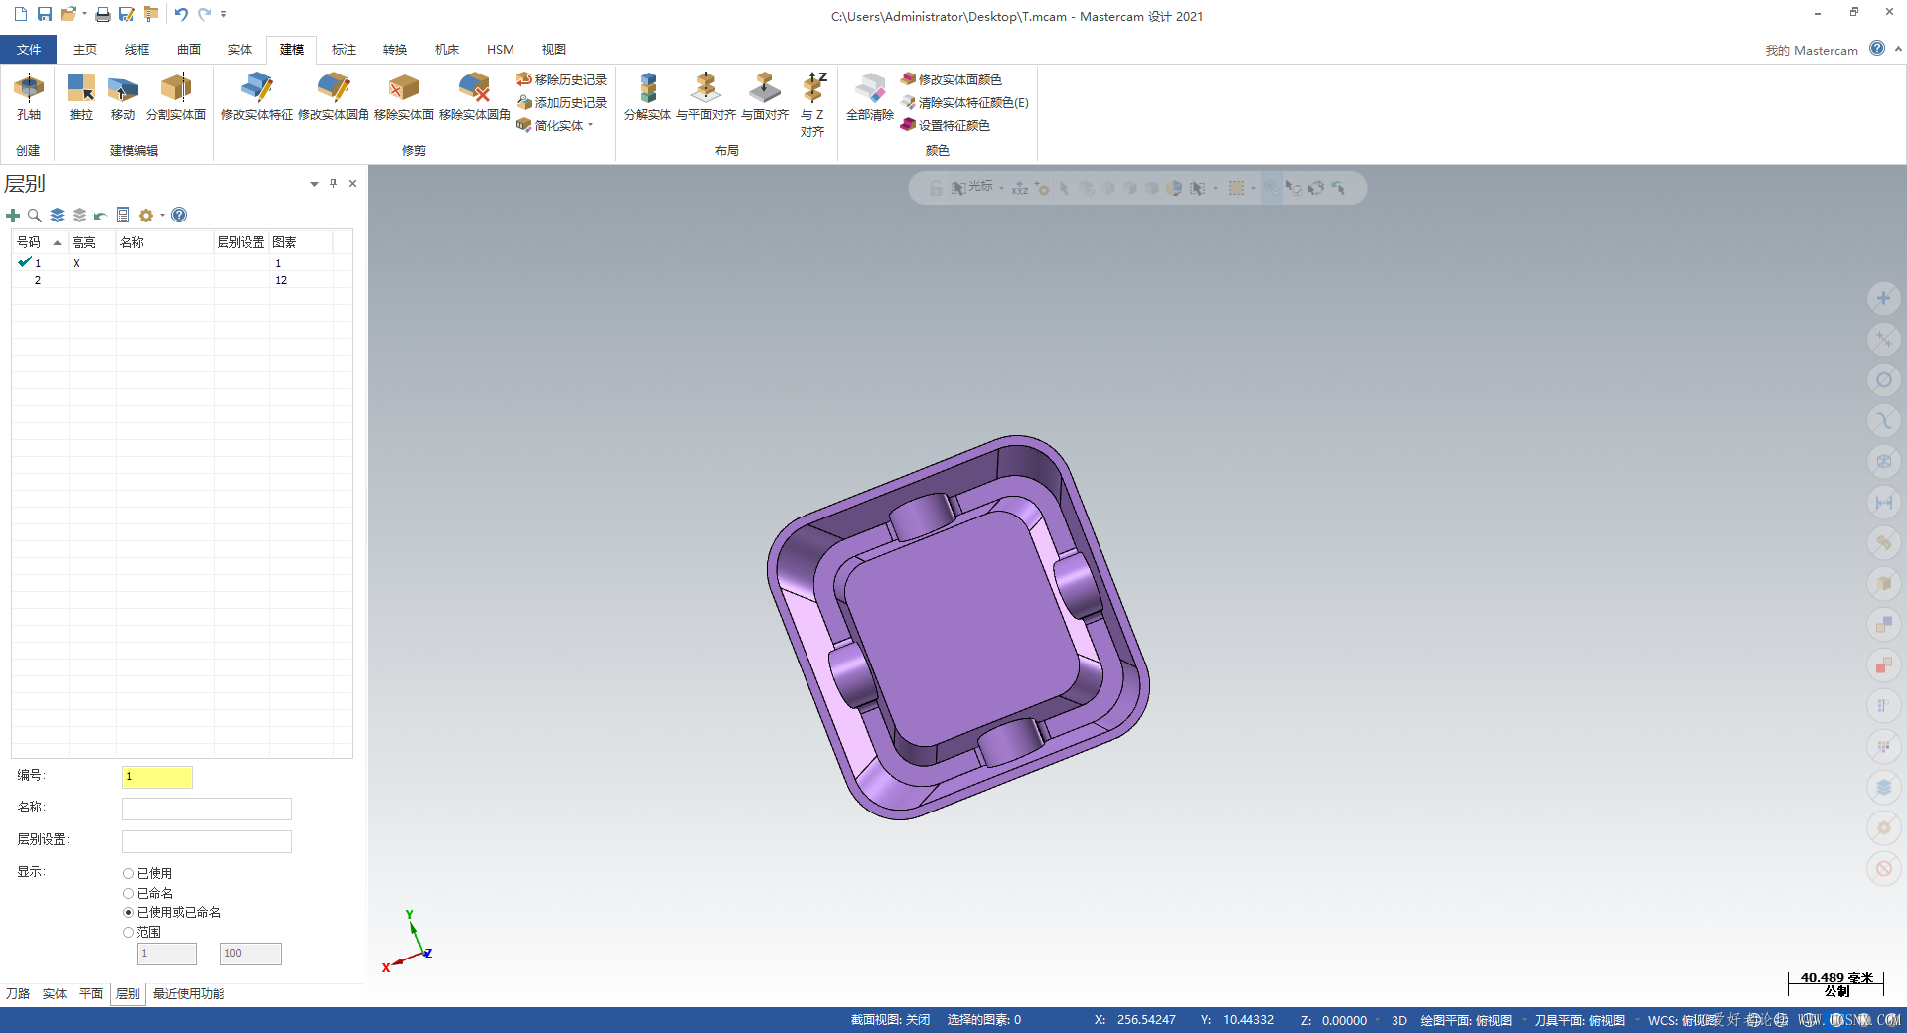Click the 孔轴 (Hole Axis) tool icon
This screenshot has width=1907, height=1033.
[x=29, y=89]
